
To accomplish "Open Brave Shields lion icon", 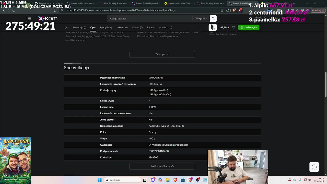I will pyautogui.click(x=234, y=10).
